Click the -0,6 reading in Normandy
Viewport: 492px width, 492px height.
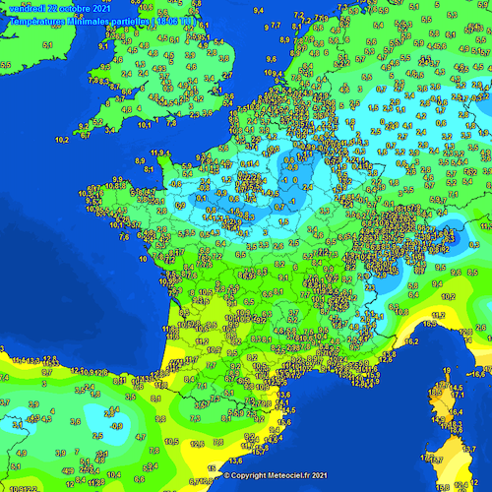tap(175, 184)
